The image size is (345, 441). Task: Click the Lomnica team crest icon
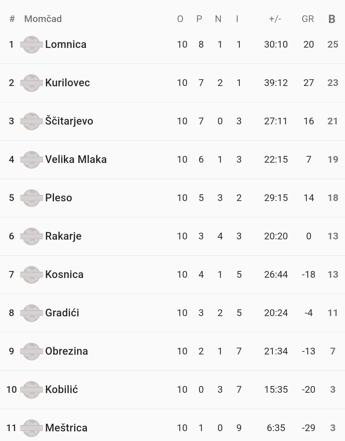[31, 44]
